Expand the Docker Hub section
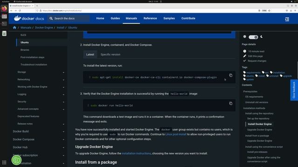The height and width of the screenshot is (167, 298). click(x=63, y=148)
